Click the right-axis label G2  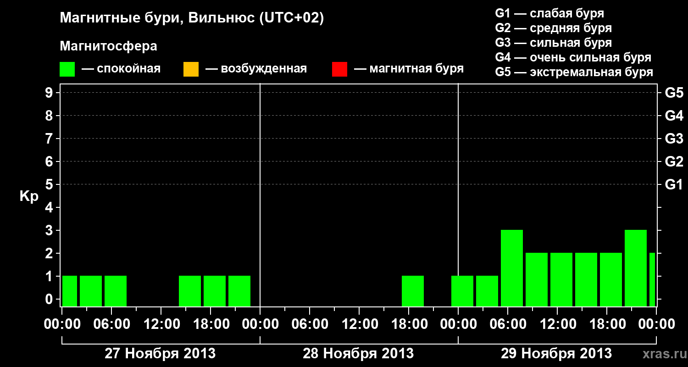coord(674,161)
